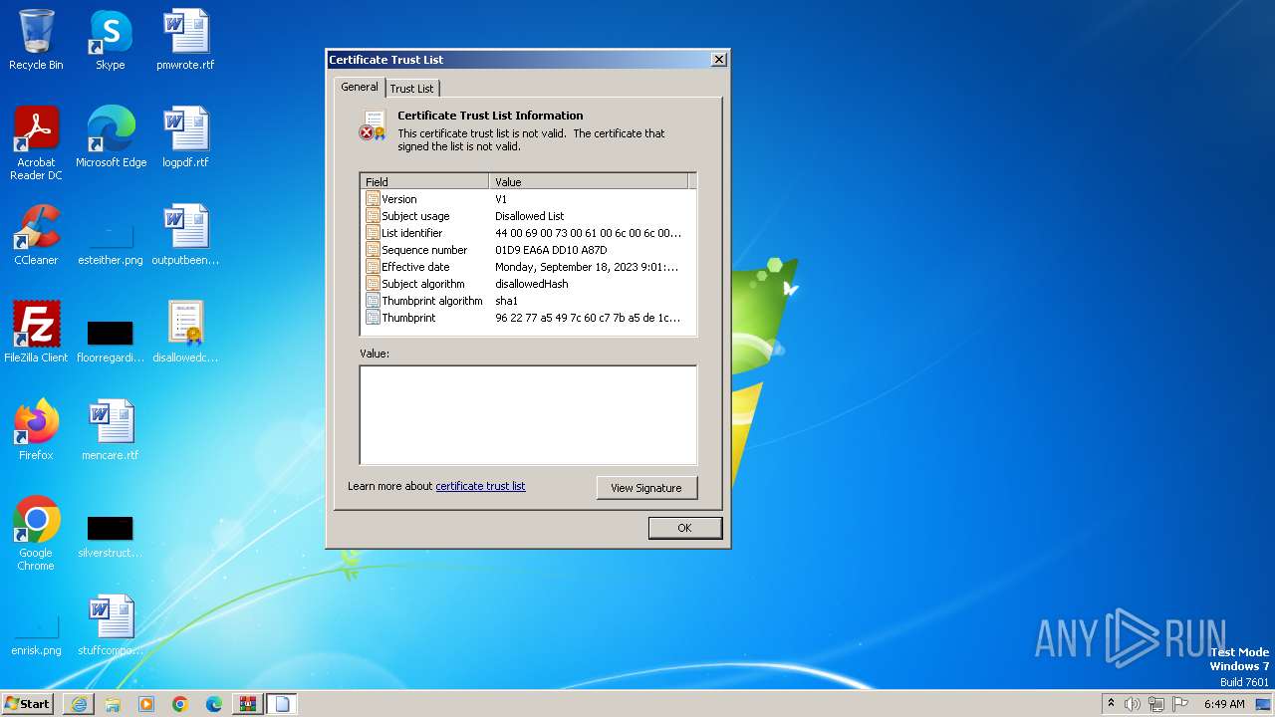The image size is (1275, 717).
Task: Open Windows Explorer folder in taskbar
Action: click(x=113, y=704)
